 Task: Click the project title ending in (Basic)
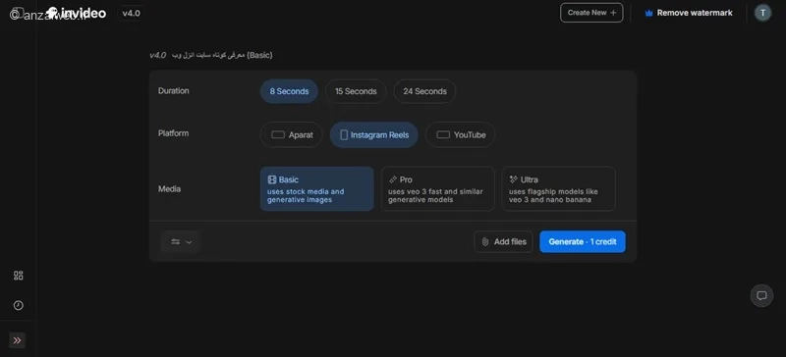point(222,55)
